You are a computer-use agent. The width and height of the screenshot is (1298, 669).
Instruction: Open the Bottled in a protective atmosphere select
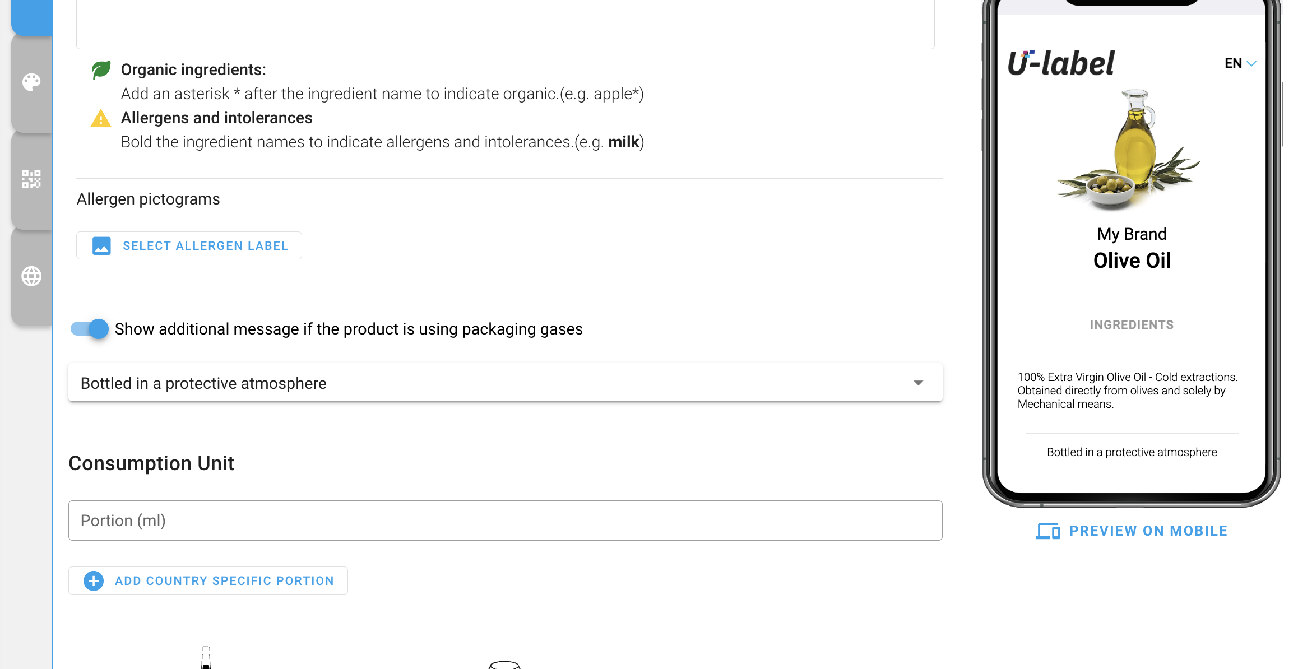506,383
